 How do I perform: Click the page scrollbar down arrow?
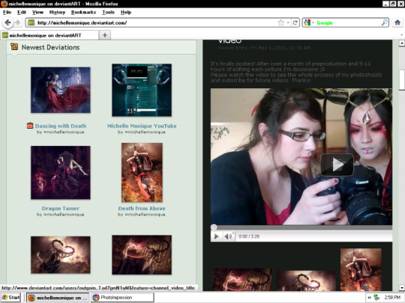click(x=402, y=288)
